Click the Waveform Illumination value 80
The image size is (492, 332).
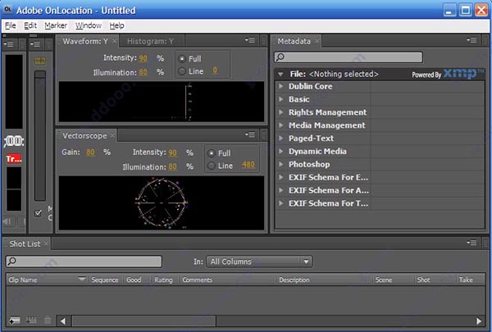tap(143, 72)
